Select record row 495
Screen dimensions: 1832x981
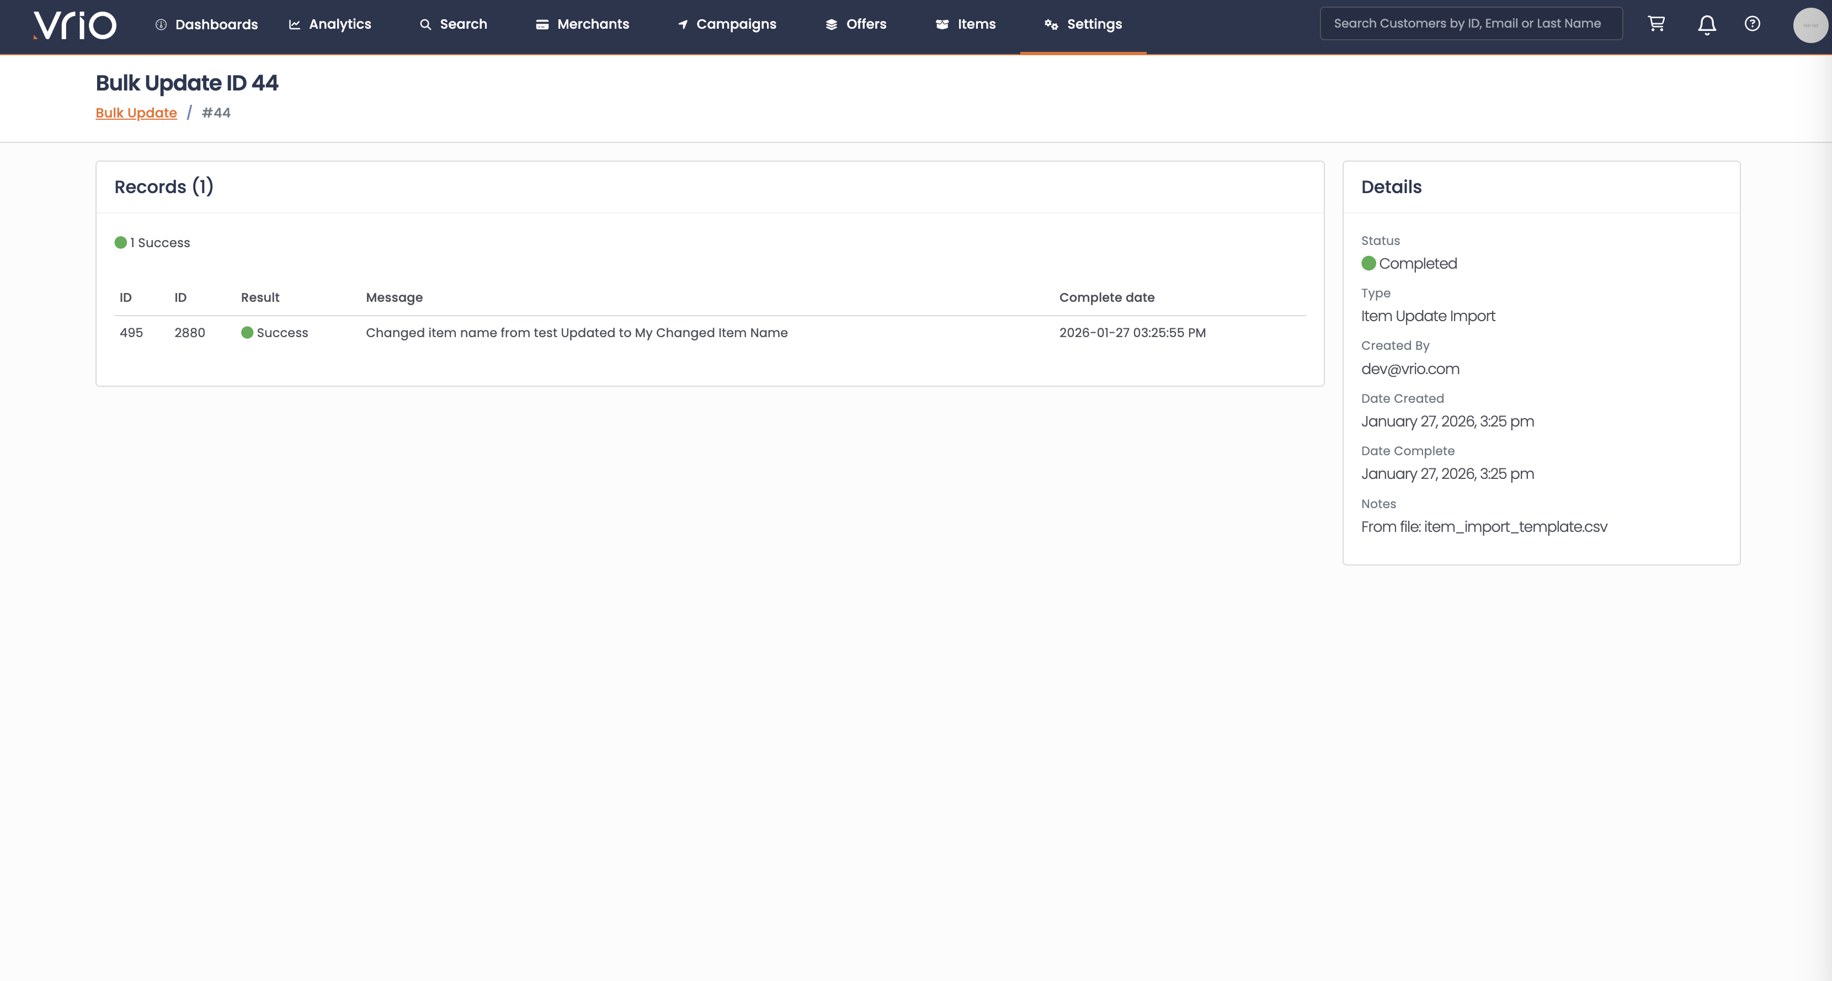131,333
